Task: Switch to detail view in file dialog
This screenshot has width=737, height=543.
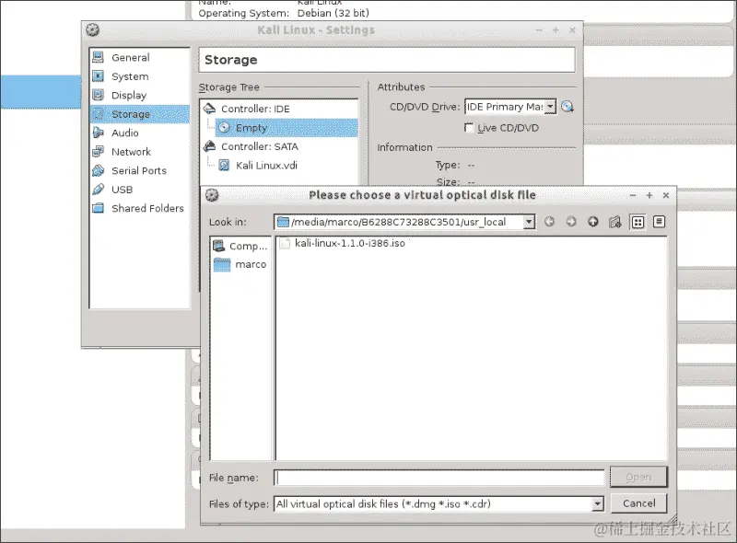Action: pos(659,222)
